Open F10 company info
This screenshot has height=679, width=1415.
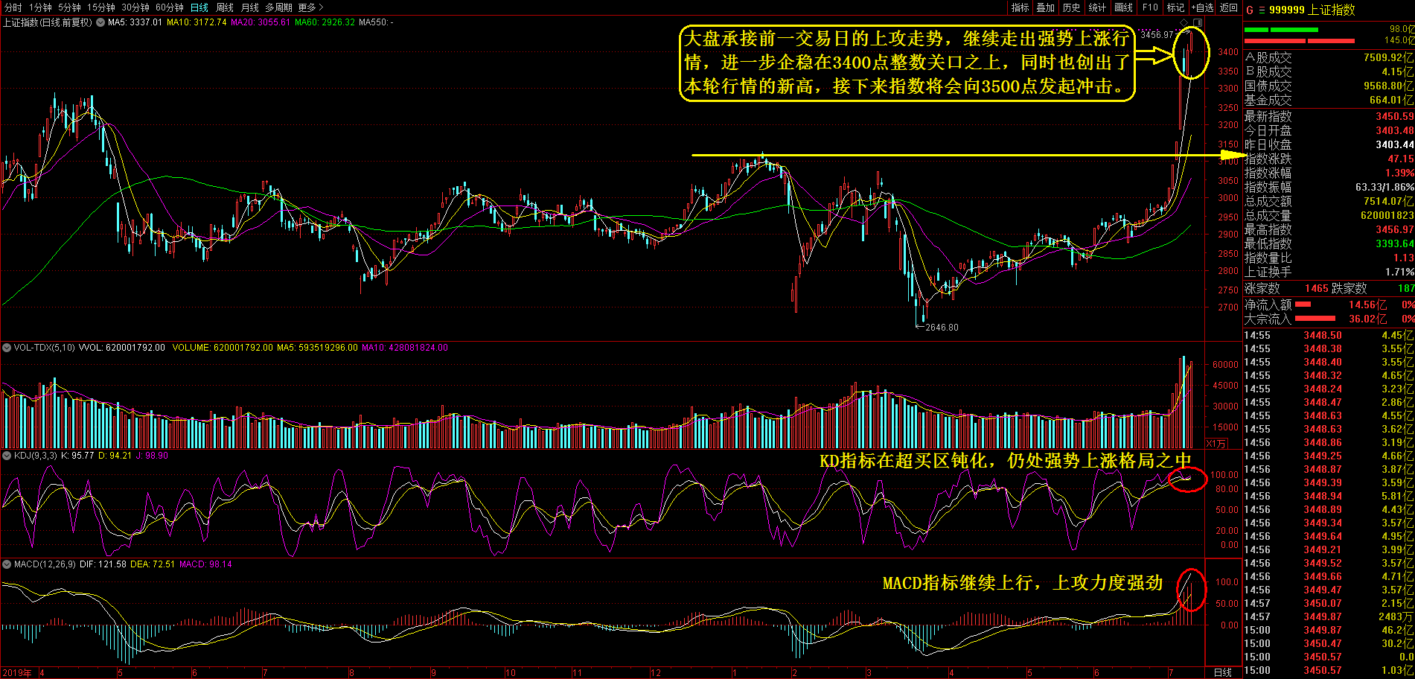[x=1150, y=7]
